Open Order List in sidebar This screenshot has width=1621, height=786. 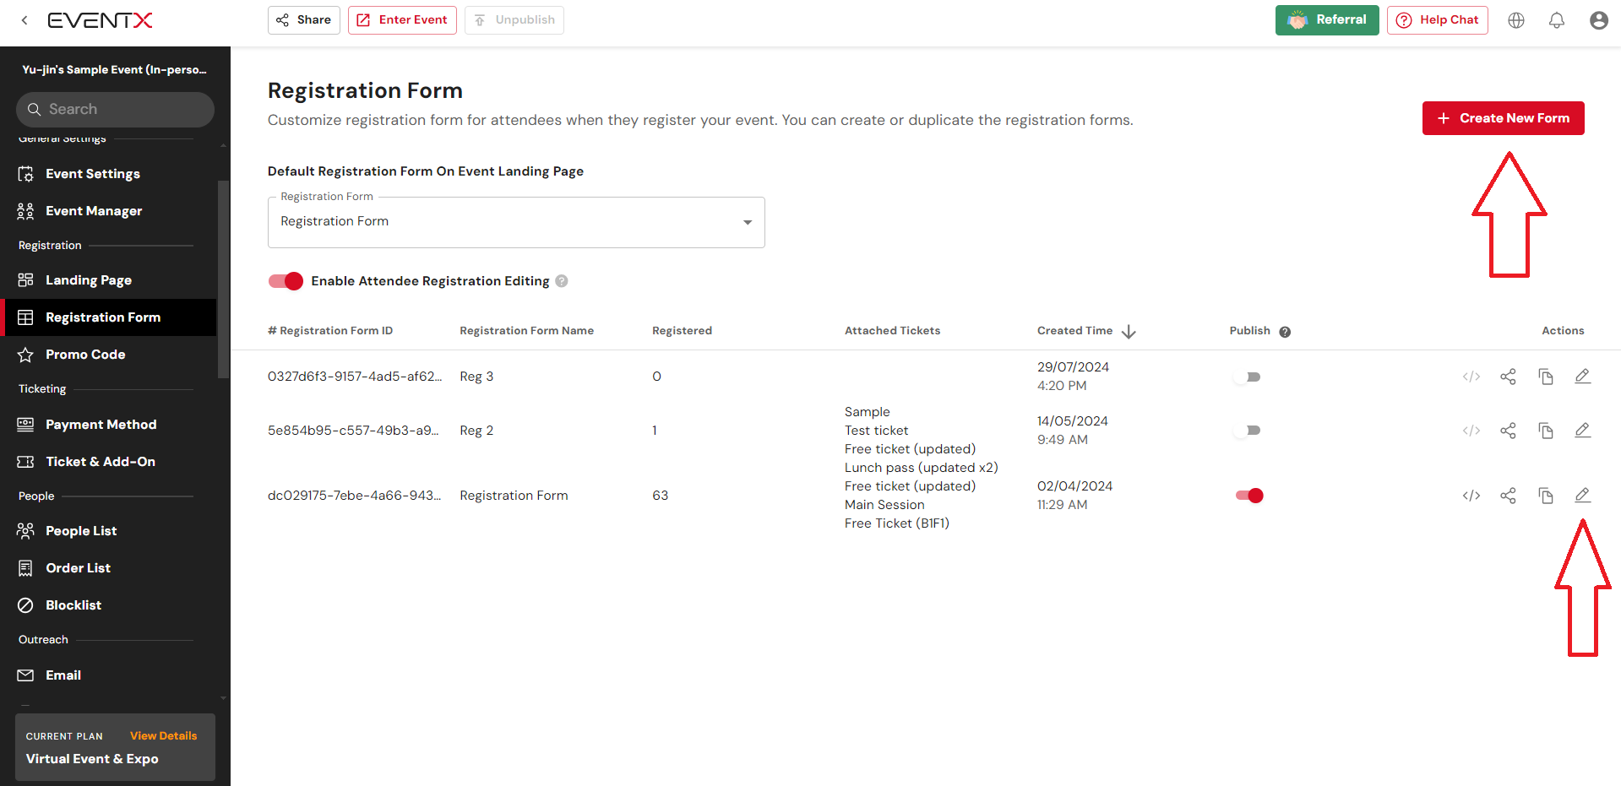click(x=110, y=568)
